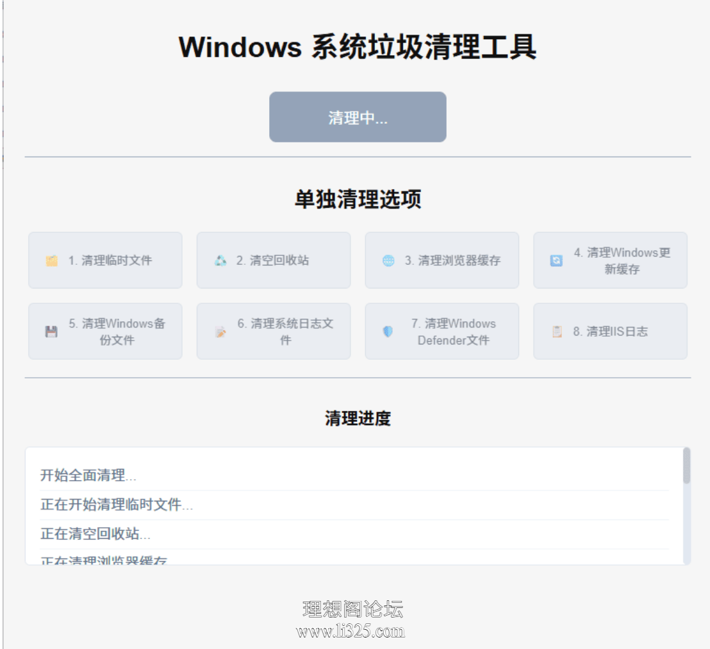Click the memo icon beside 清理系统日志文件
The image size is (710, 649).
pos(220,332)
